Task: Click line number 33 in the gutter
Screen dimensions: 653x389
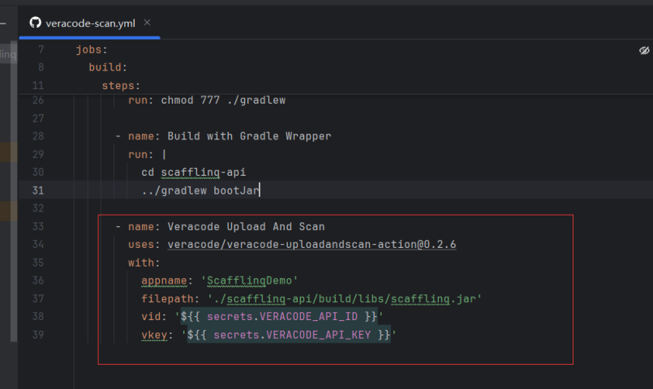Action: click(x=38, y=226)
